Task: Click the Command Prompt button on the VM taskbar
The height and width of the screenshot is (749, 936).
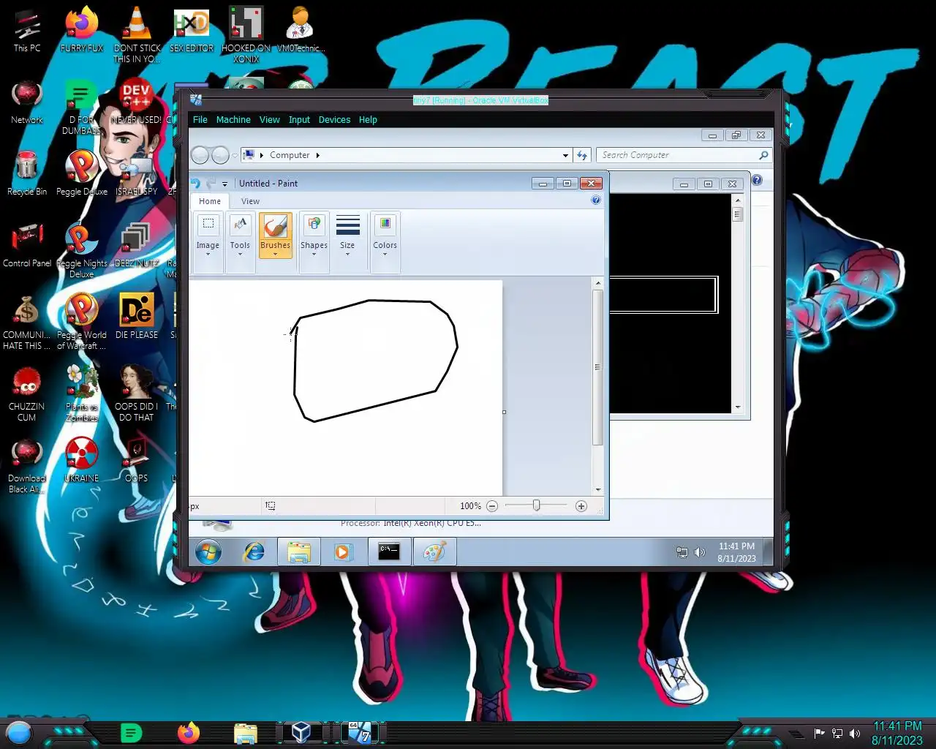Action: 389,552
